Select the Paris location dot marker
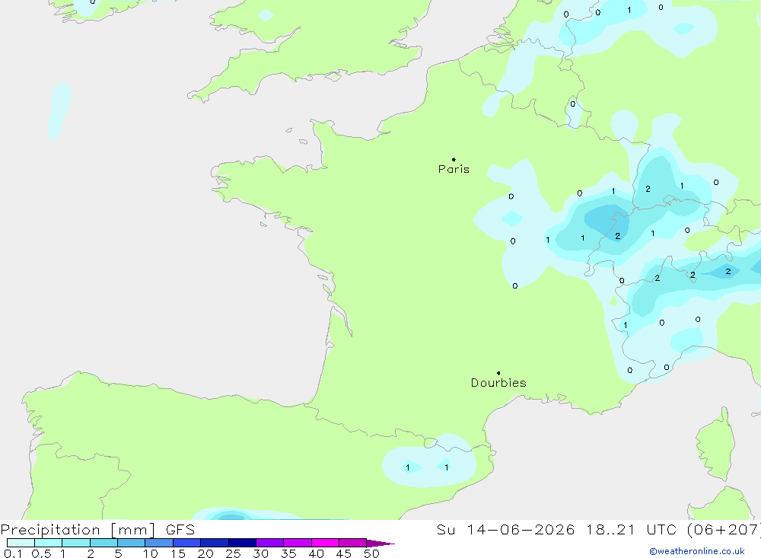Screen dimensions: 761x558 pyautogui.click(x=454, y=159)
